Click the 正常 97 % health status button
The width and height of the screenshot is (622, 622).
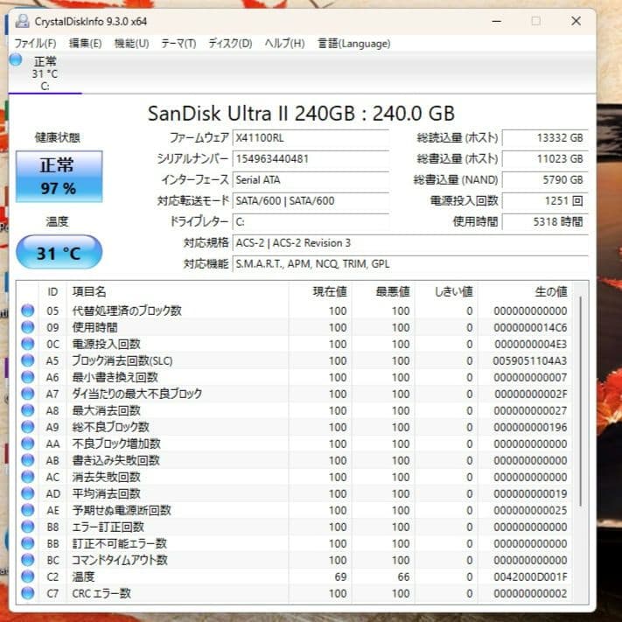coord(59,177)
